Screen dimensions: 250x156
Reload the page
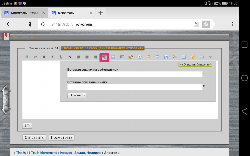click(43, 24)
